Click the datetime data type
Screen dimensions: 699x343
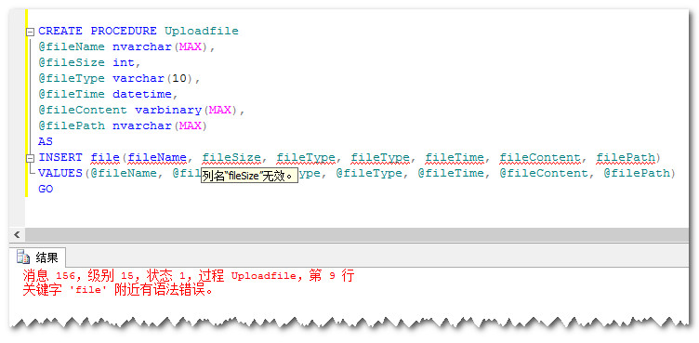142,94
